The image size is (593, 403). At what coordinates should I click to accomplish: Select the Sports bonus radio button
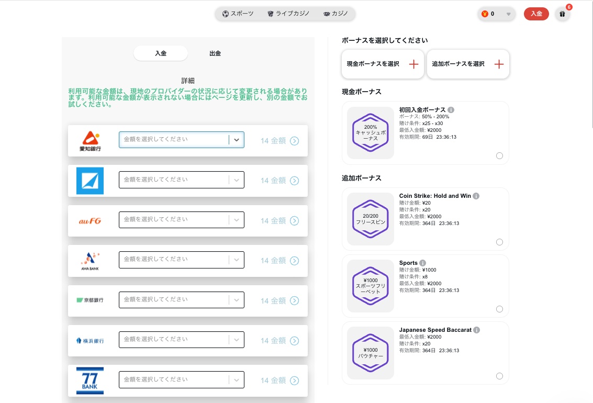[500, 309]
